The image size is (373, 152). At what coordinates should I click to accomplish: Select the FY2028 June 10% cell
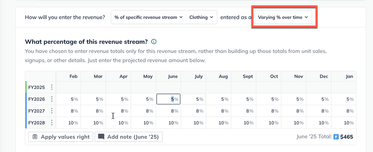tap(168, 123)
